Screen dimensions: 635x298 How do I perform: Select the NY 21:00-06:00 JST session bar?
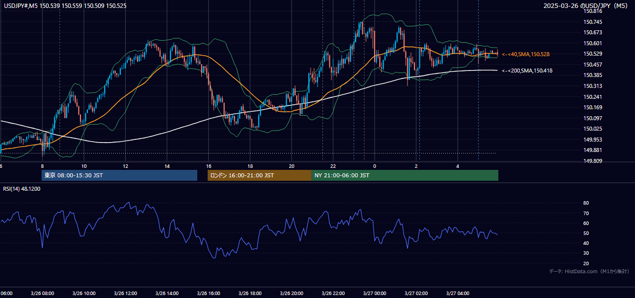[405, 175]
